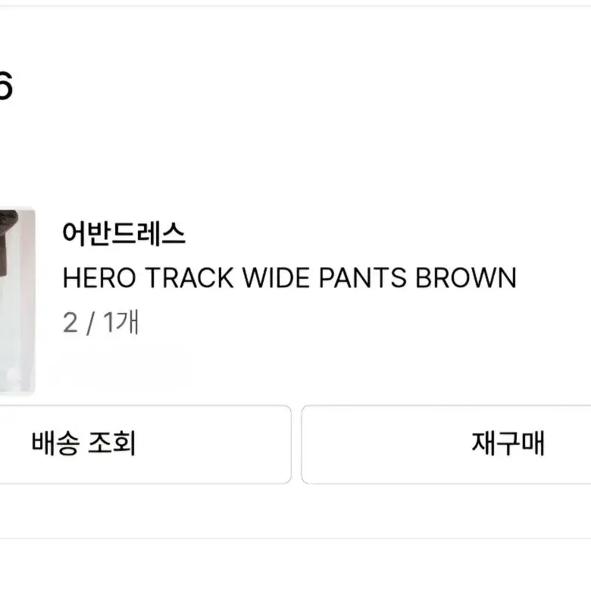Track the shipment with 배송 조회
The image size is (591, 591).
(145, 444)
